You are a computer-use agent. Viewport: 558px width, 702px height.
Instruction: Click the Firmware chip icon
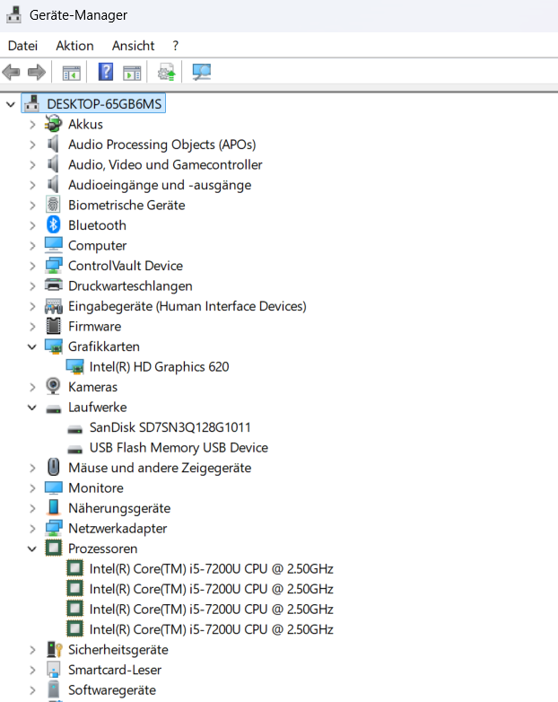[x=53, y=326]
